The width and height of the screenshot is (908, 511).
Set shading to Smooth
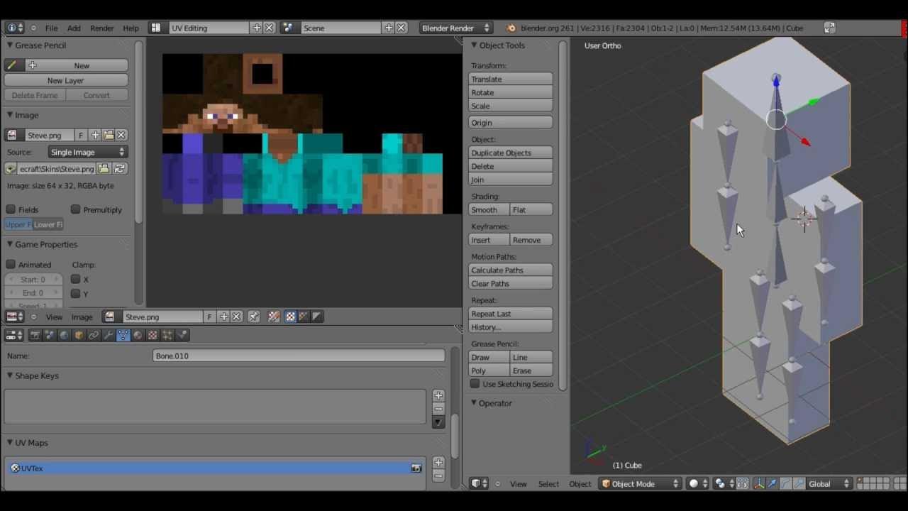point(489,209)
